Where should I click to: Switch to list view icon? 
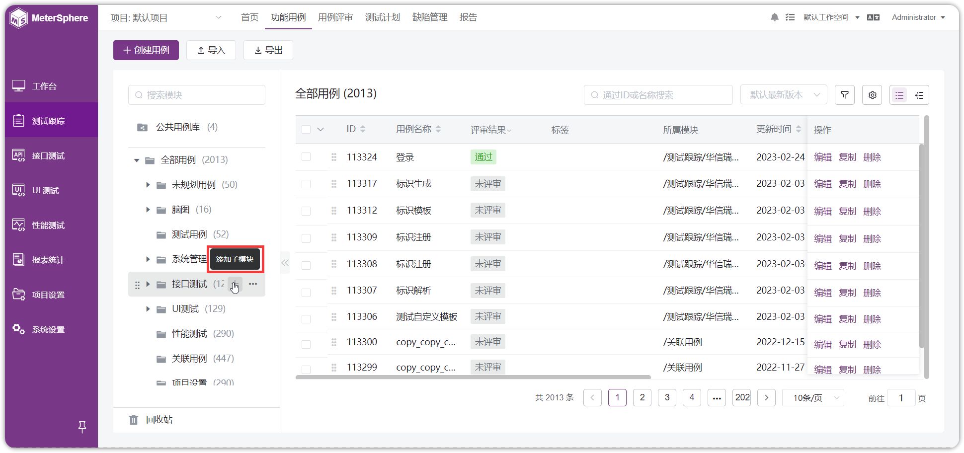[x=899, y=95]
